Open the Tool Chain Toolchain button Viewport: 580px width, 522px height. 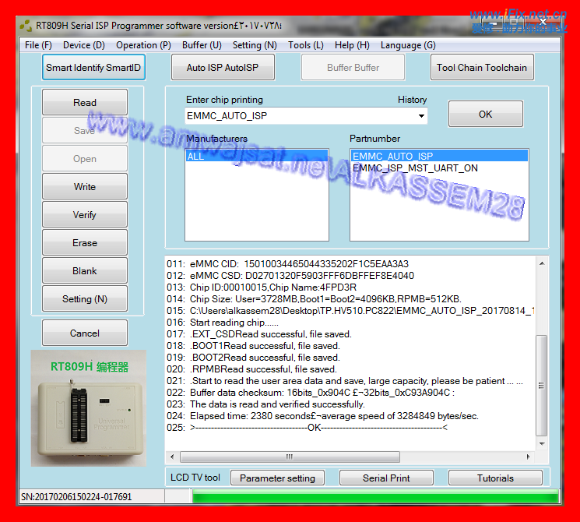point(481,68)
